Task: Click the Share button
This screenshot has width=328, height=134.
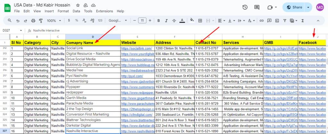Action: [x=294, y=7]
